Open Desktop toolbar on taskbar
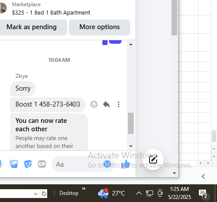217x202 pixels. click(69, 193)
